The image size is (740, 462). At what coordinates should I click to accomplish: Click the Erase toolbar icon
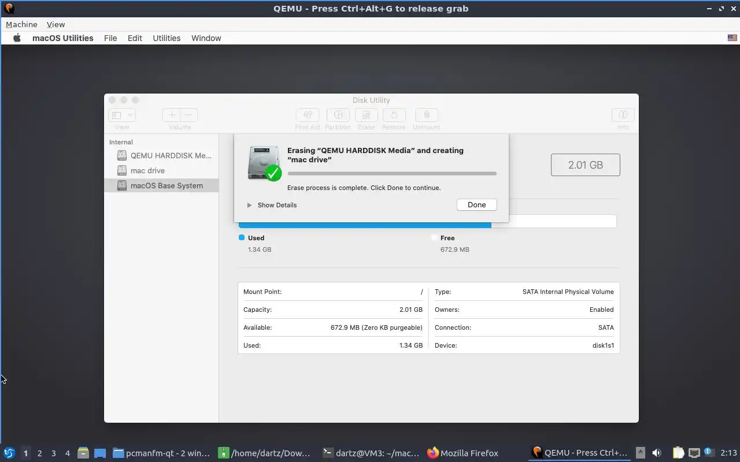point(366,115)
